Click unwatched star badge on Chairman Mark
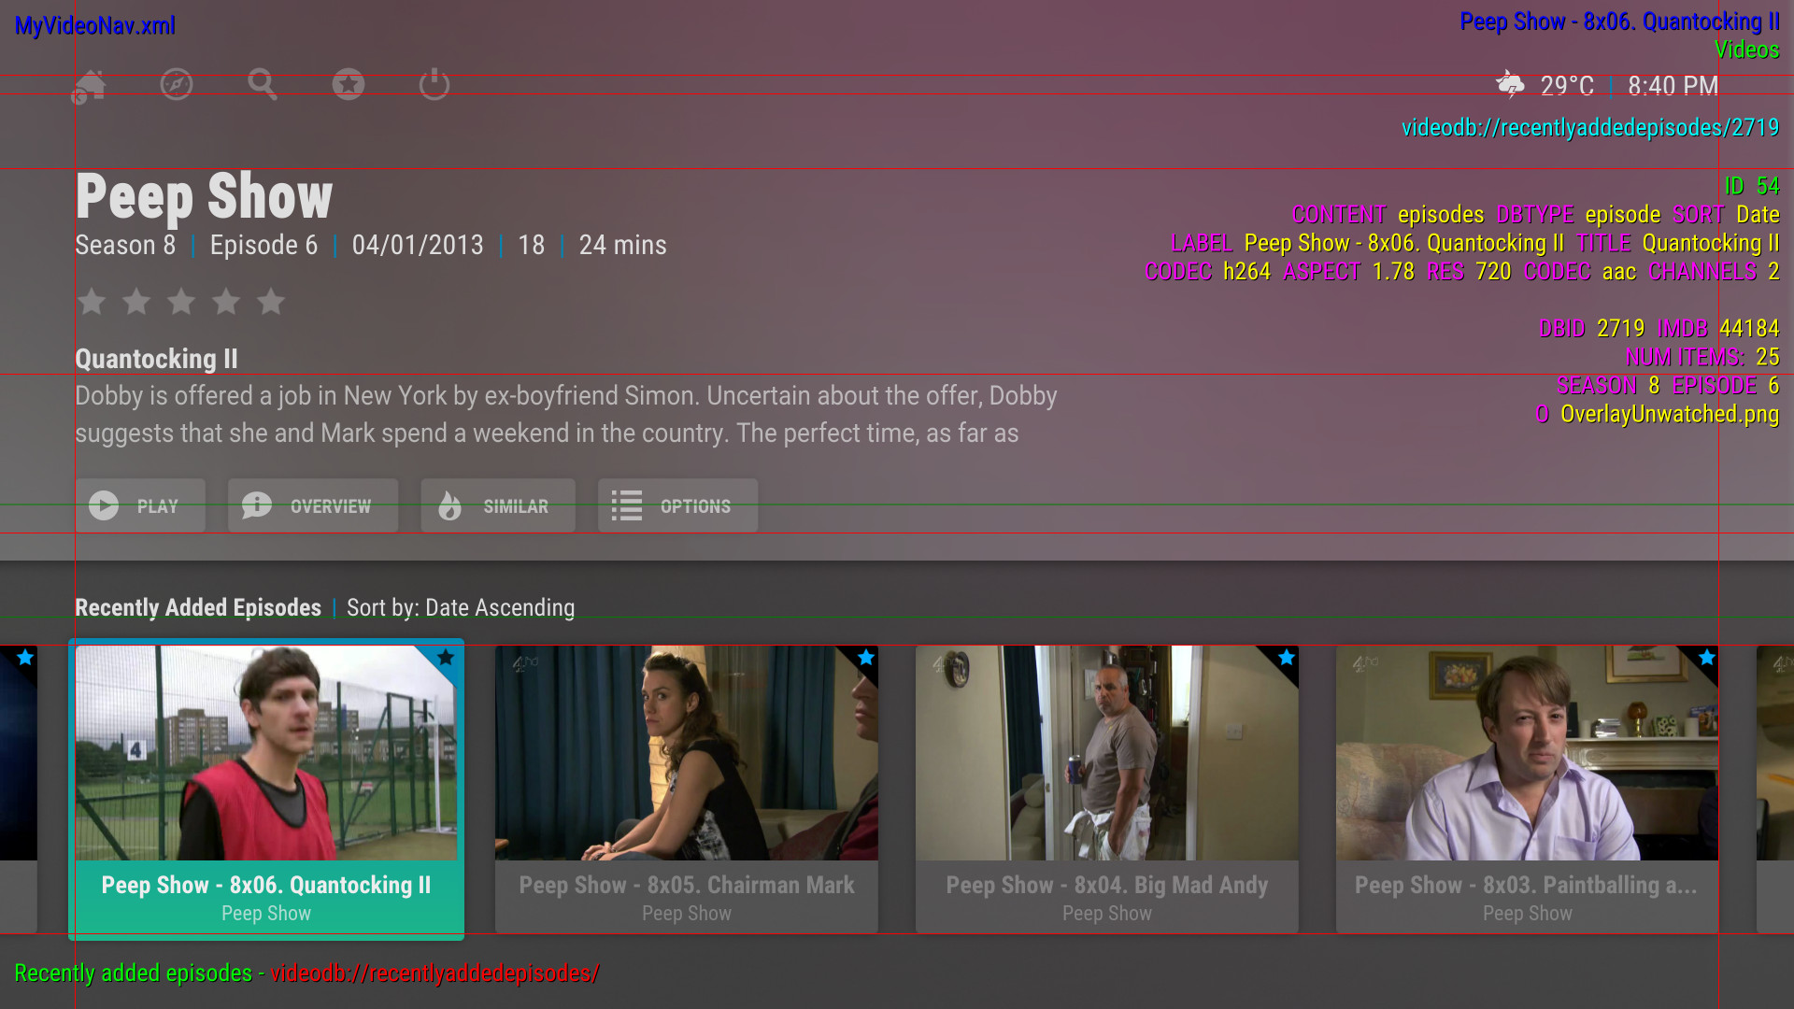 [866, 658]
